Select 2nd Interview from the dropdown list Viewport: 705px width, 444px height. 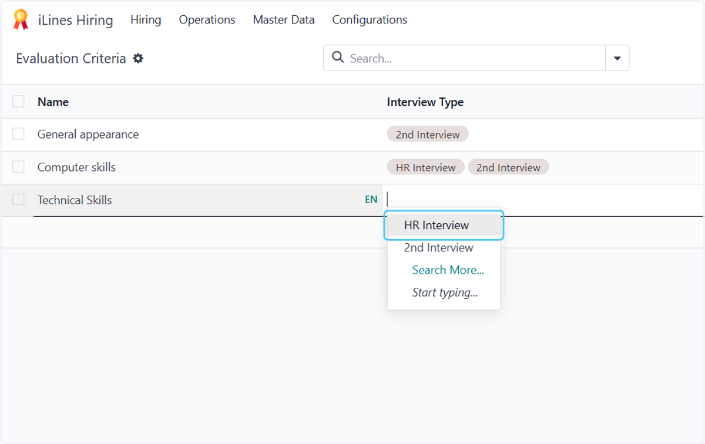(x=444, y=248)
